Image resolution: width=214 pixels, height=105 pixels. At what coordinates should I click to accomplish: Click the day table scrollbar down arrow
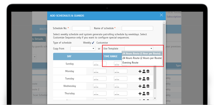click(155, 98)
